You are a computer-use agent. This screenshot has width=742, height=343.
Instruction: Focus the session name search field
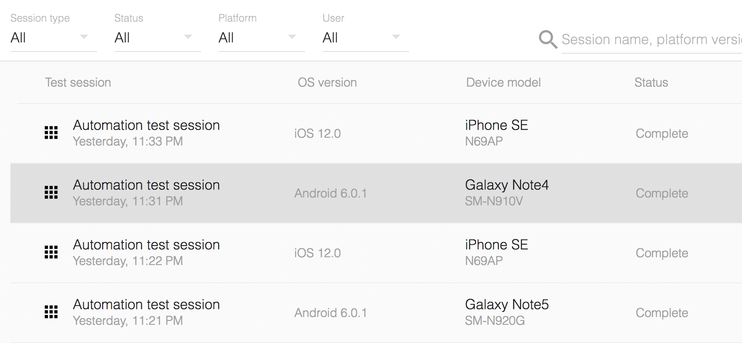[651, 39]
